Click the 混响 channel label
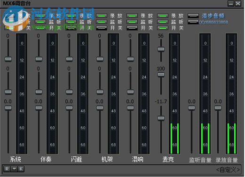This screenshot has width=245, height=177. (137, 160)
